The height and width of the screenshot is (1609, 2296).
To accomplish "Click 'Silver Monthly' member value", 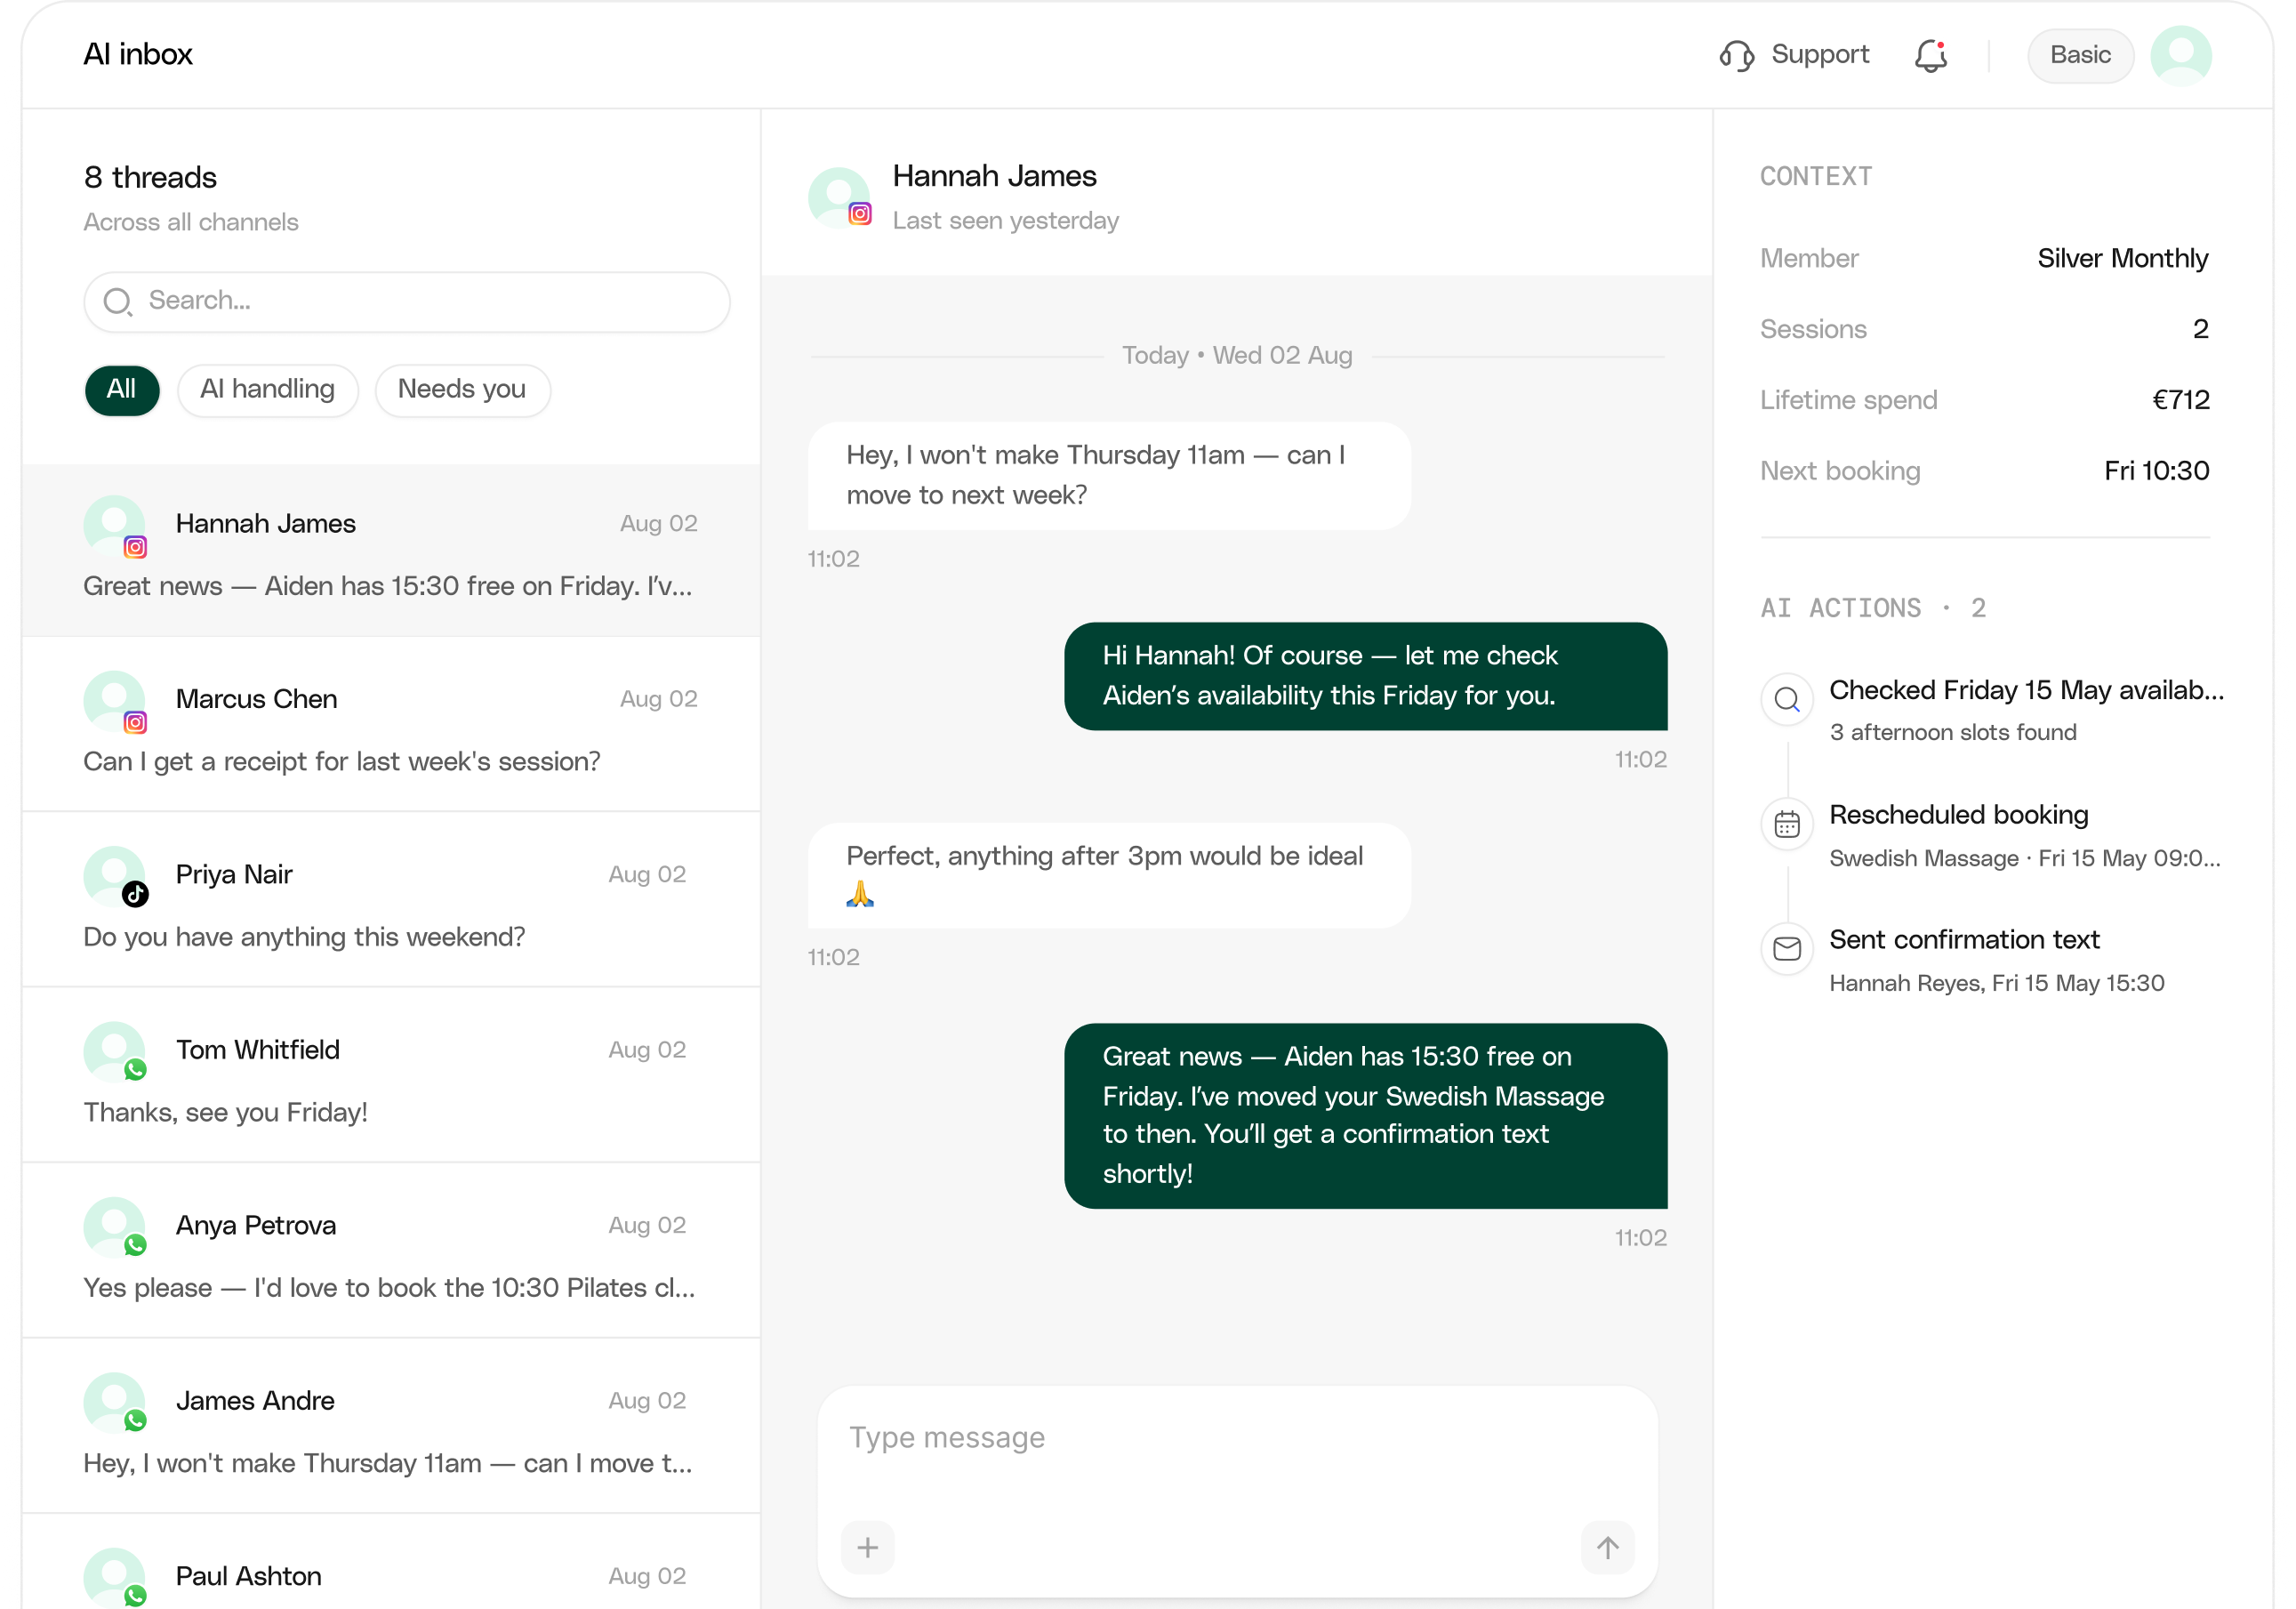I will click(x=2122, y=258).
